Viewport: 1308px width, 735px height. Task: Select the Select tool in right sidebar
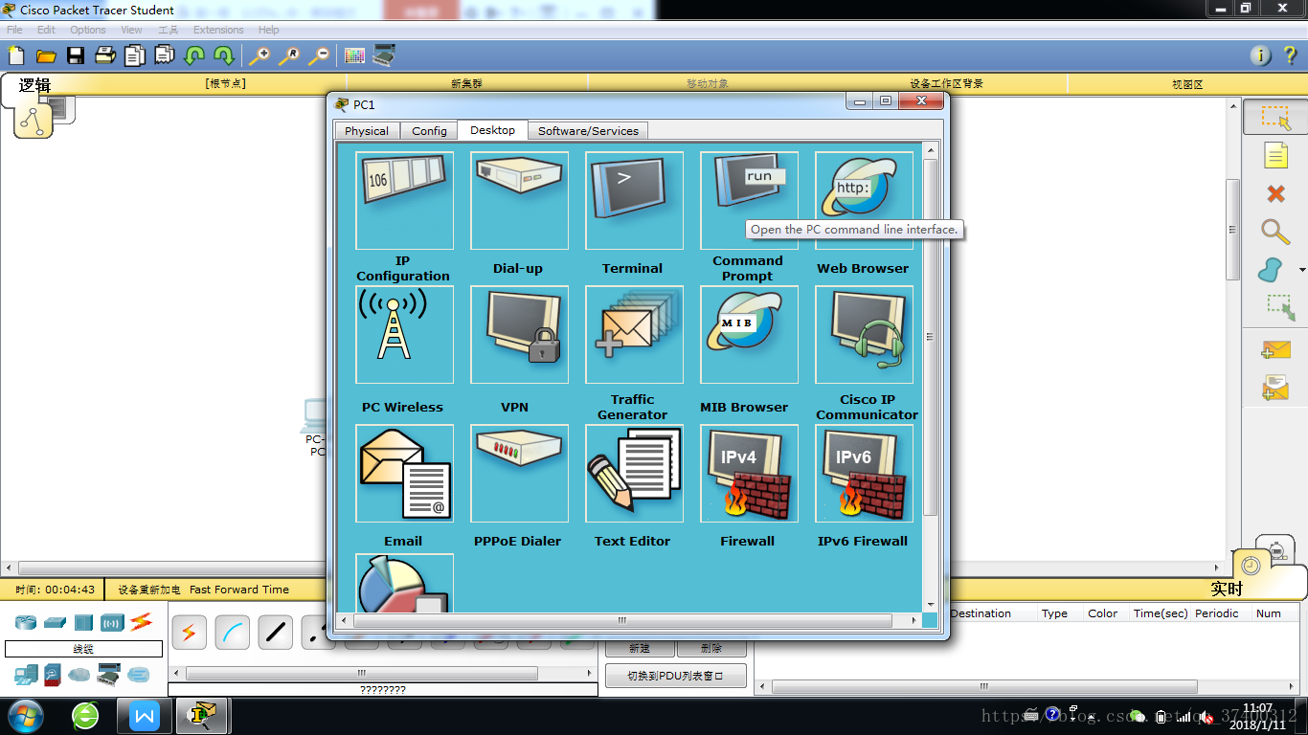tap(1275, 117)
